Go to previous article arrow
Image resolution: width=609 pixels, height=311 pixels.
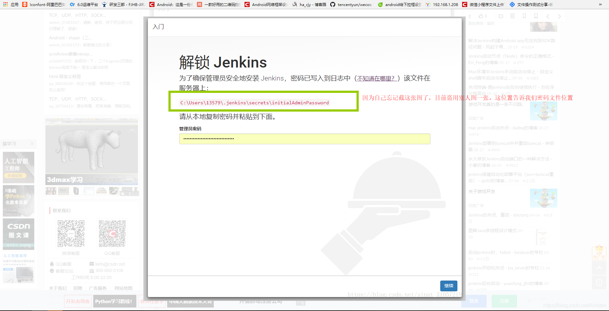pos(548,16)
